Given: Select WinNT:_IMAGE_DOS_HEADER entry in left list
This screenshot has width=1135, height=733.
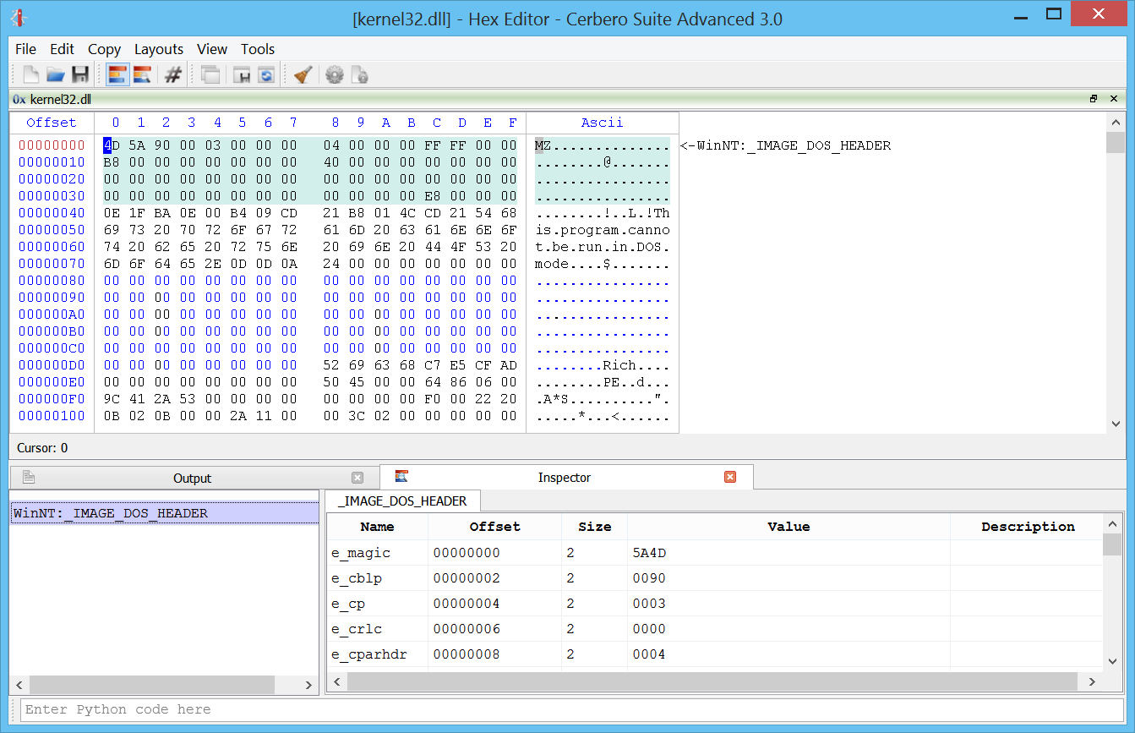Looking at the screenshot, I should tap(165, 512).
